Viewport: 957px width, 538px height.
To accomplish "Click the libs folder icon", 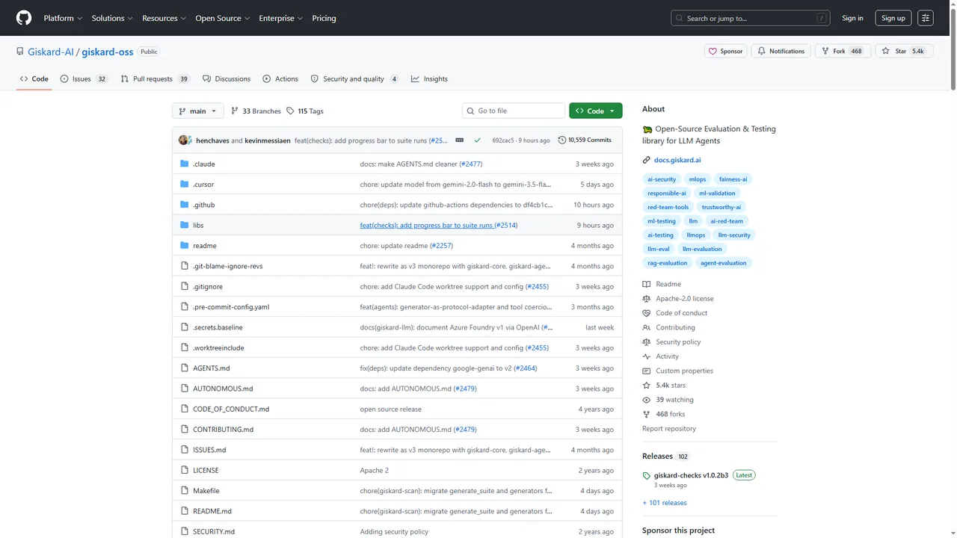I will click(x=185, y=225).
